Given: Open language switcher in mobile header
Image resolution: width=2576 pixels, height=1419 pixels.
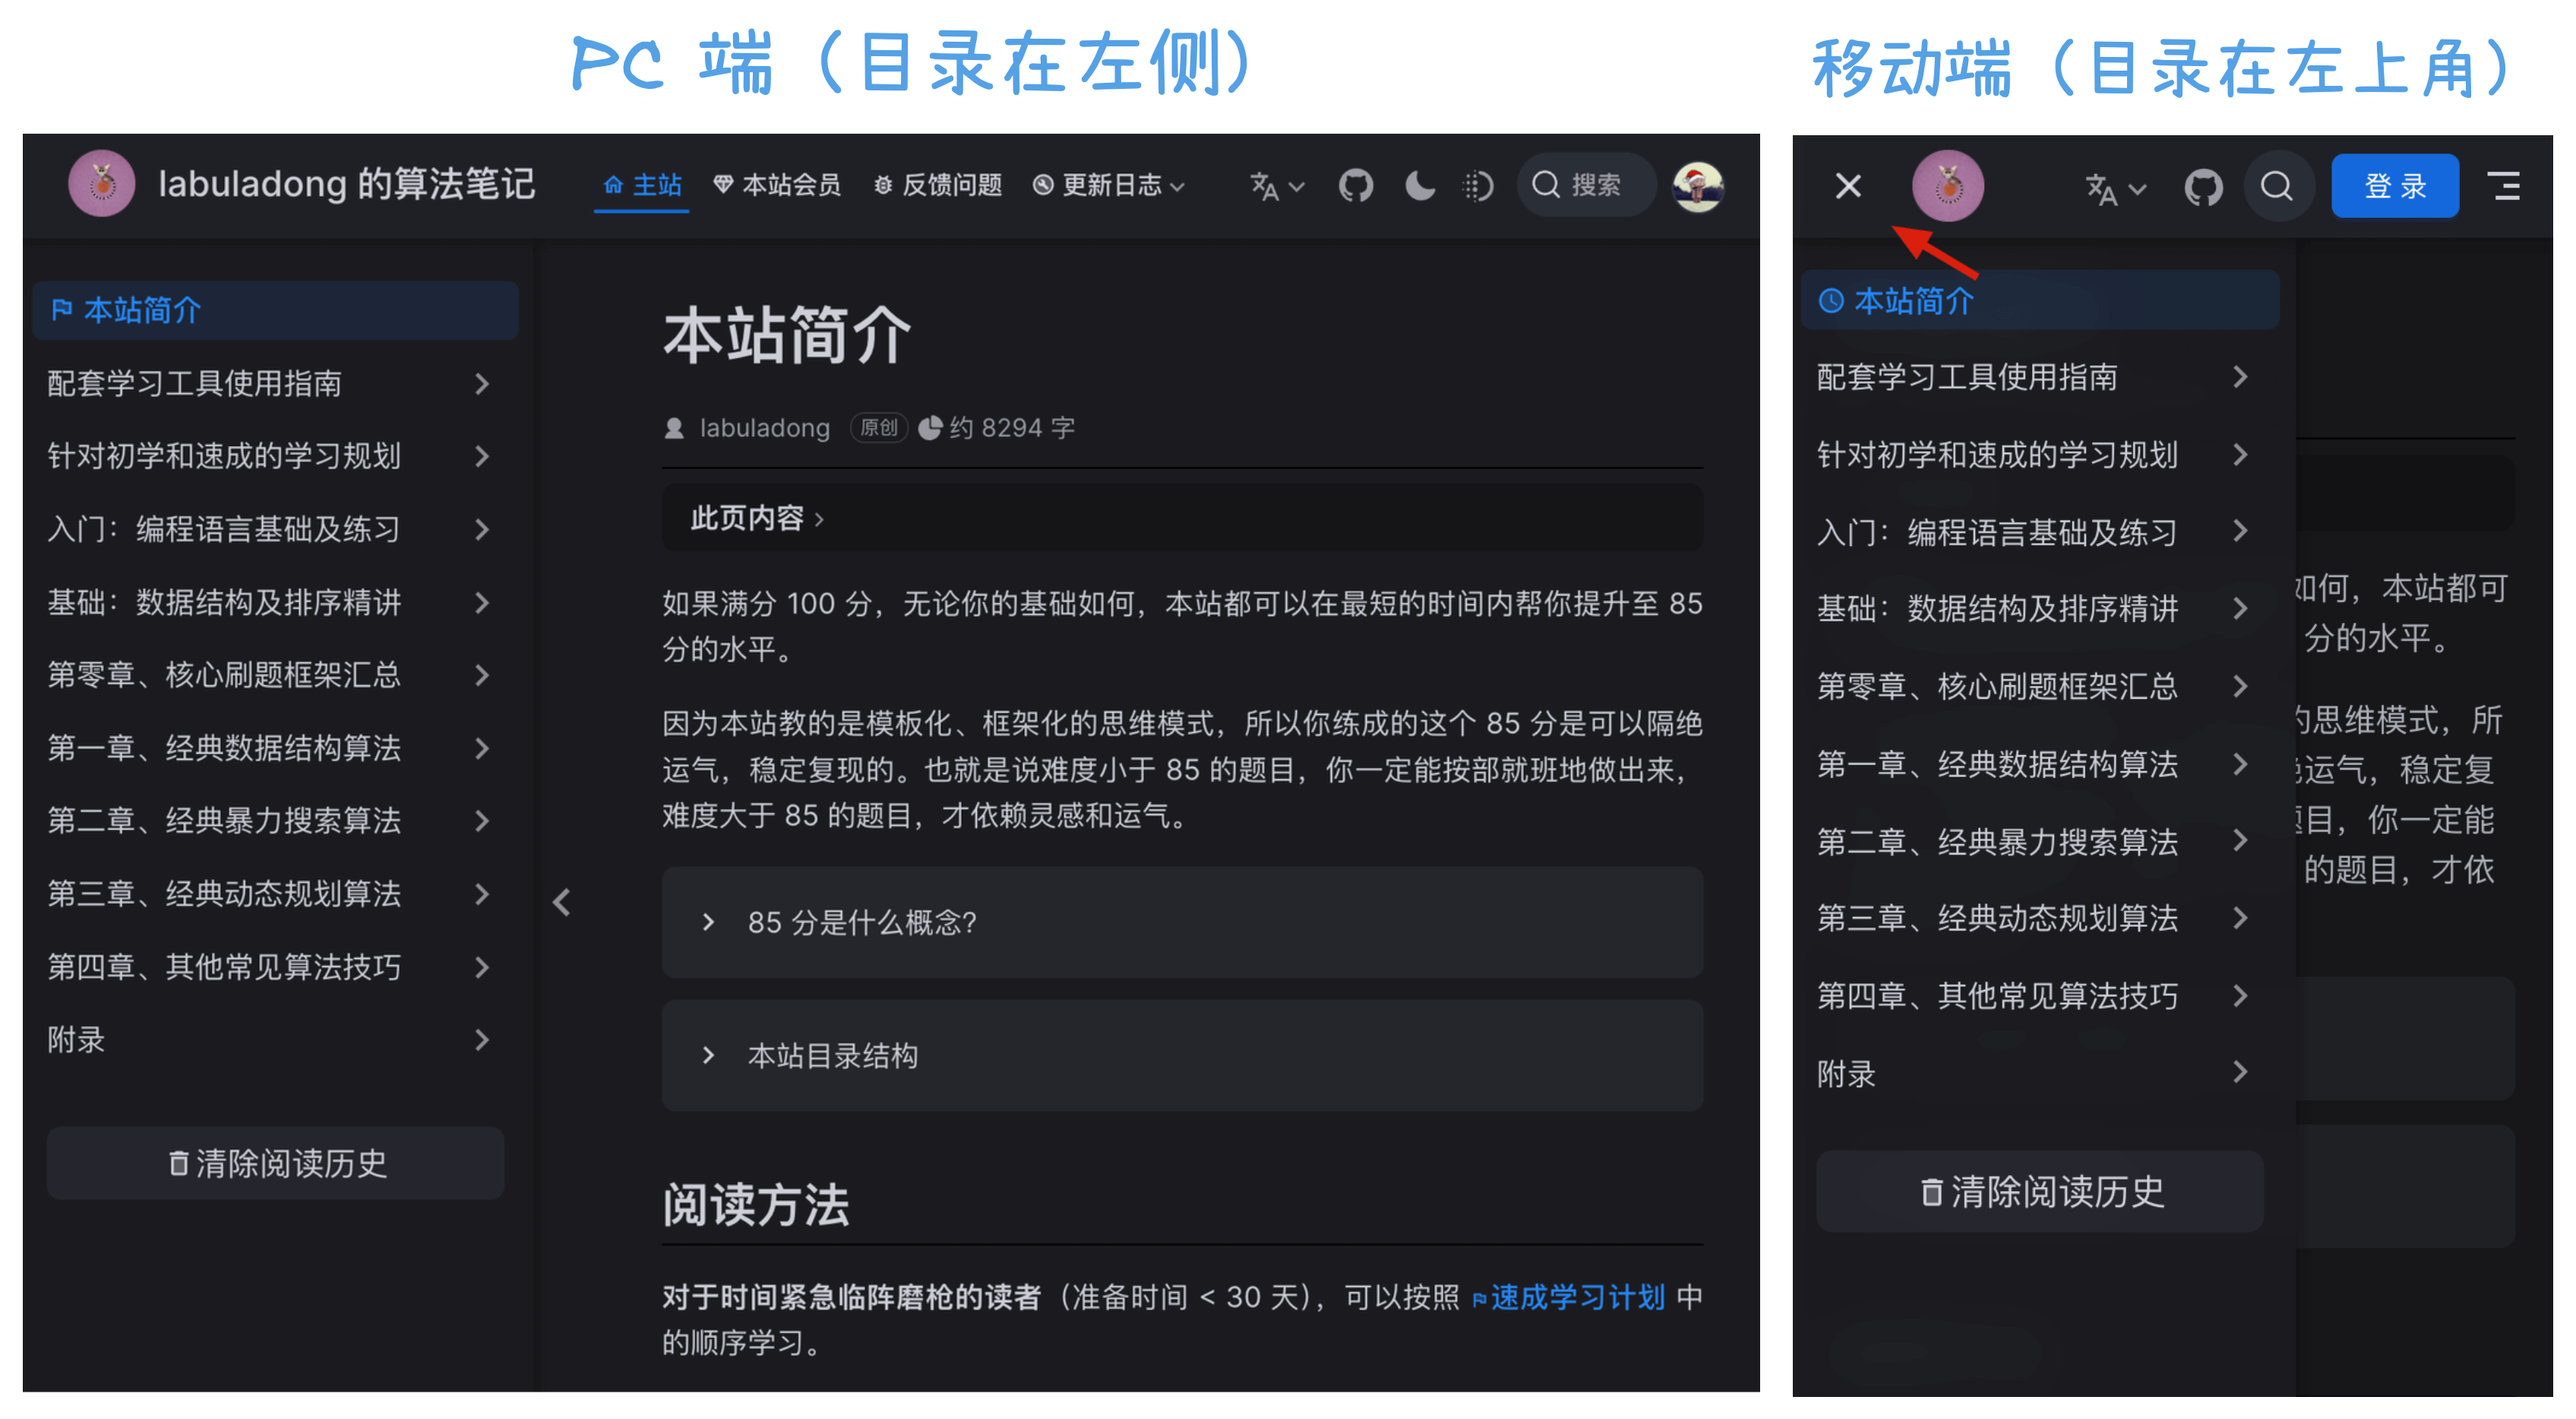Looking at the screenshot, I should [x=2115, y=188].
